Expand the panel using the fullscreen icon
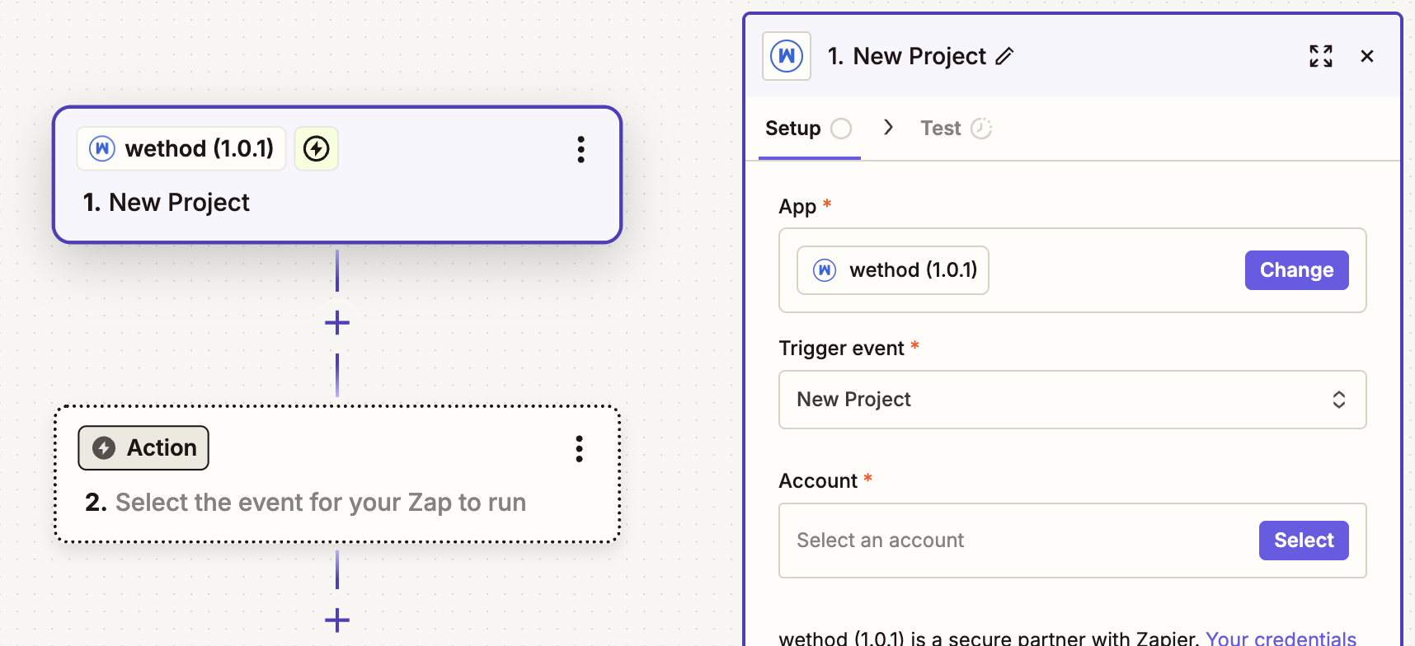The width and height of the screenshot is (1415, 646). click(1320, 56)
